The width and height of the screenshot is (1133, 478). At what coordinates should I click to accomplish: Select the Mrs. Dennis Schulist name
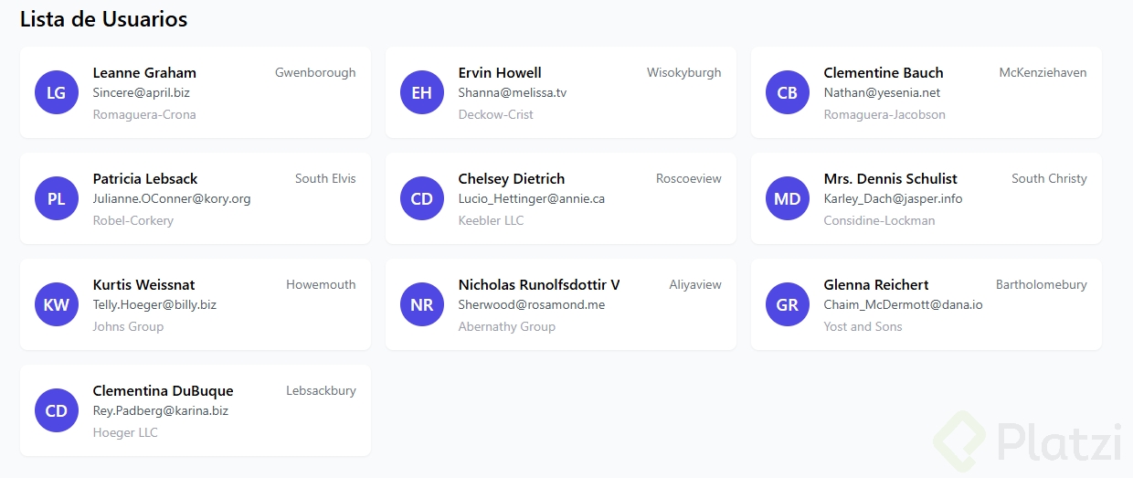[x=890, y=178]
